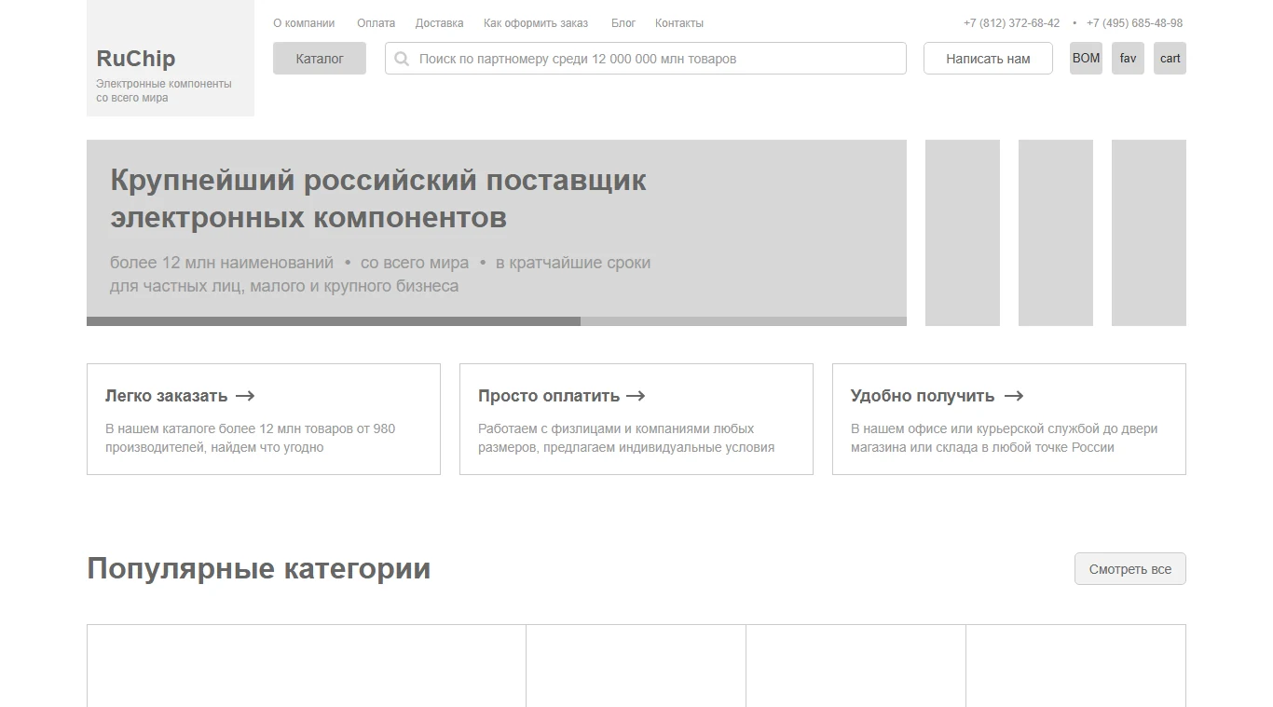Viewport: 1273px width, 707px height.
Task: Go to the Оплата page
Action: 376,23
